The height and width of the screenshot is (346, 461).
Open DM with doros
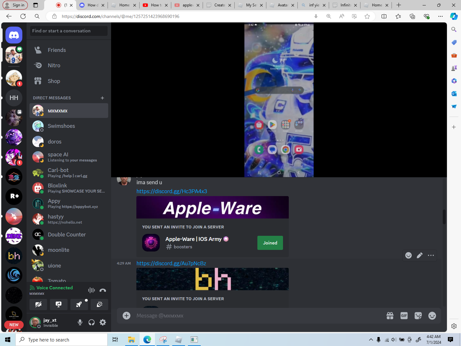pos(69,142)
